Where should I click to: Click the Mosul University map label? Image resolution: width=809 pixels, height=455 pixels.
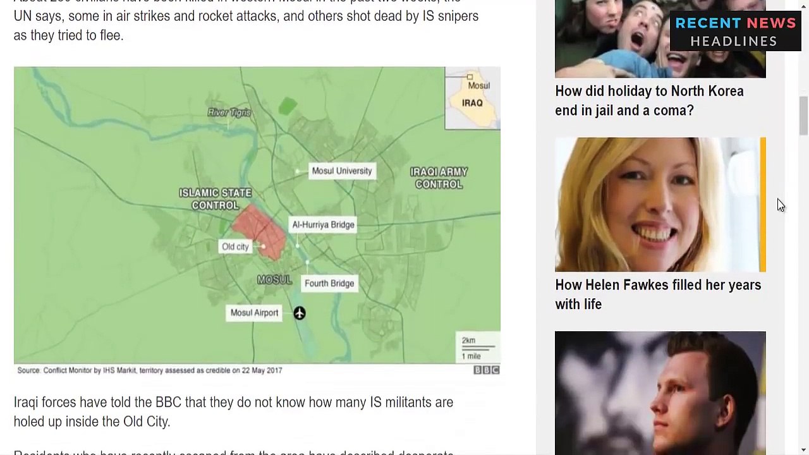342,171
